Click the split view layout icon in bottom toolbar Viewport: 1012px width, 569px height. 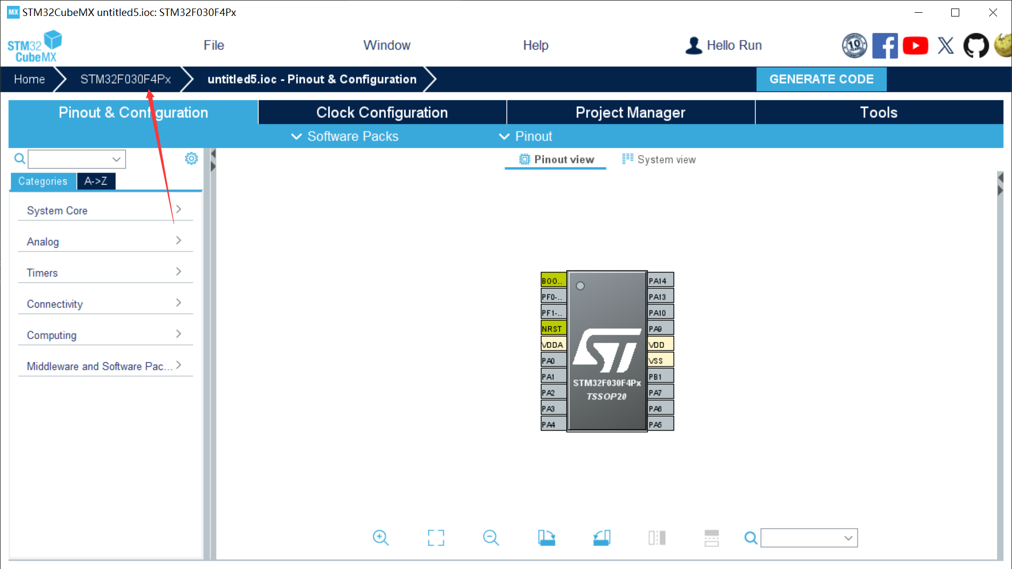tap(712, 538)
